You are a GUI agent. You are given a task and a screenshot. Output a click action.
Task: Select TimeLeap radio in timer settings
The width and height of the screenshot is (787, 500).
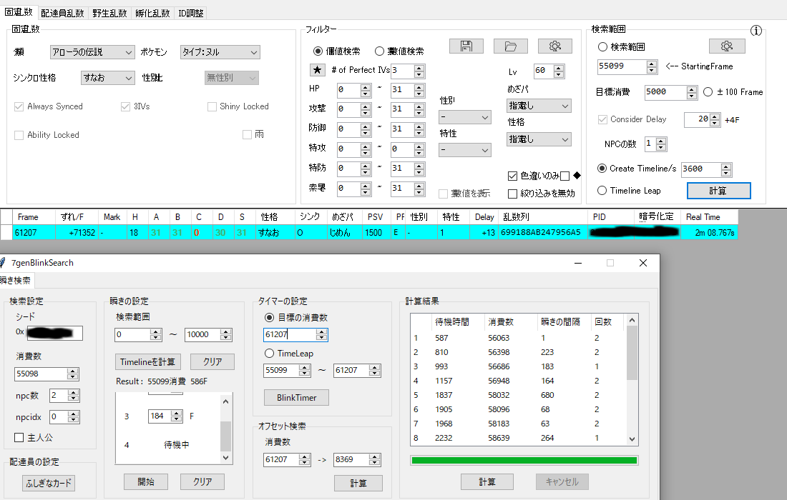(x=269, y=353)
